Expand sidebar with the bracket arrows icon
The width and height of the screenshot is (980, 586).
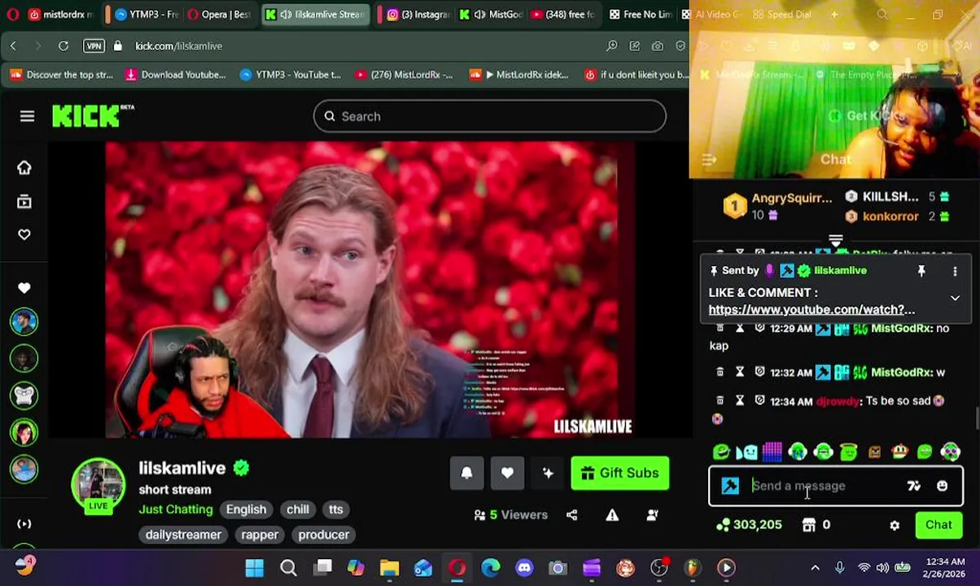pos(24,523)
